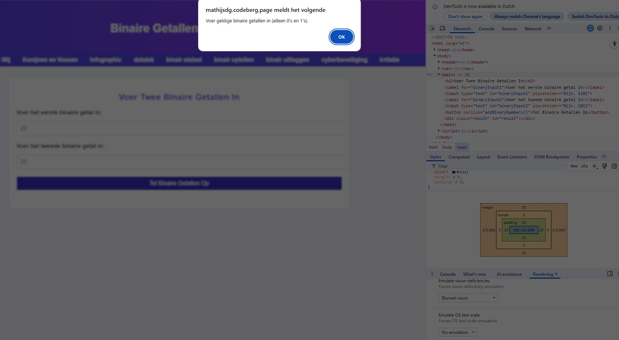Expand collapsed head contents ellipsis badge
Viewport: 619px width, 340px height.
(454, 50)
